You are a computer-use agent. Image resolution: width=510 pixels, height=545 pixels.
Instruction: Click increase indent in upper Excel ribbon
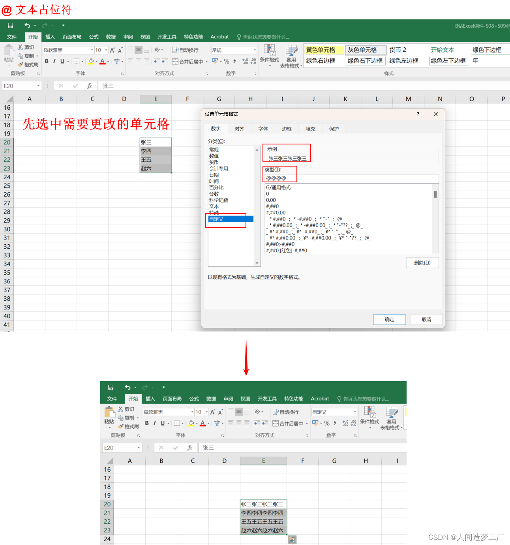coord(165,62)
